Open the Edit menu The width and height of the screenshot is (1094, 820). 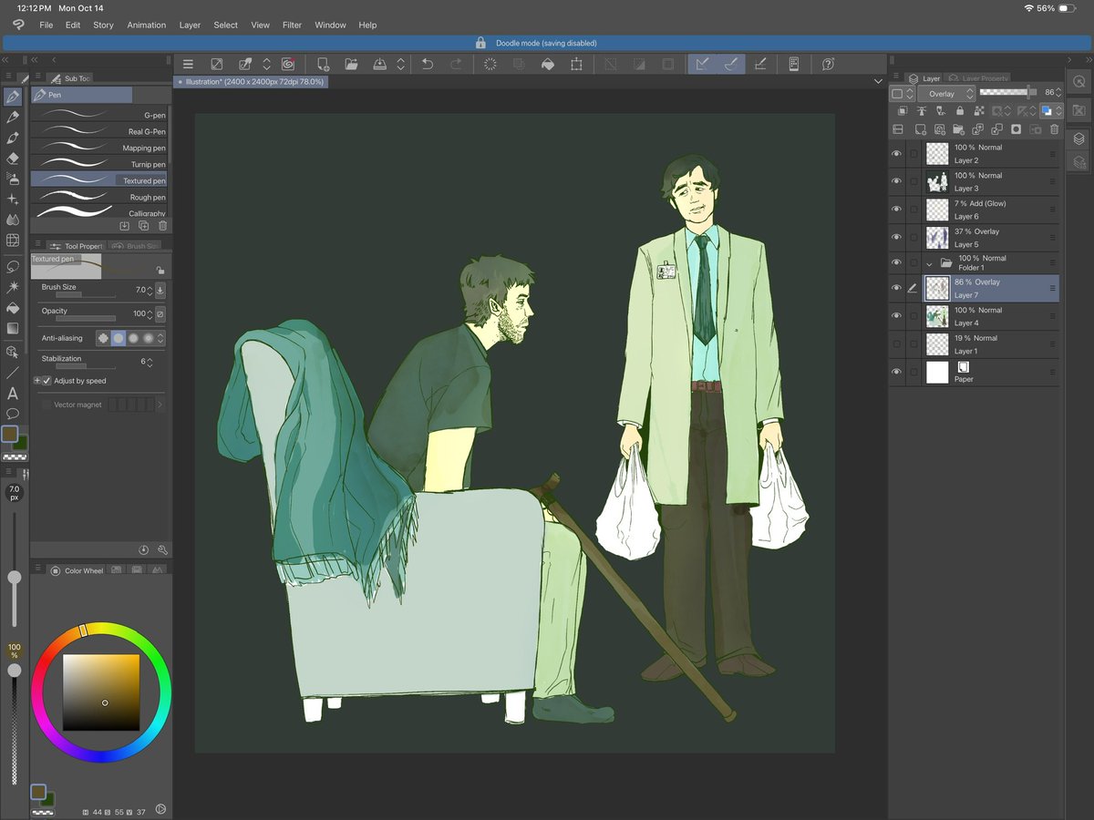pos(73,25)
